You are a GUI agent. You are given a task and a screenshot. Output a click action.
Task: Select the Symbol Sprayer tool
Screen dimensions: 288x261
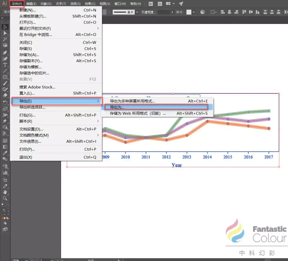pos(5,166)
